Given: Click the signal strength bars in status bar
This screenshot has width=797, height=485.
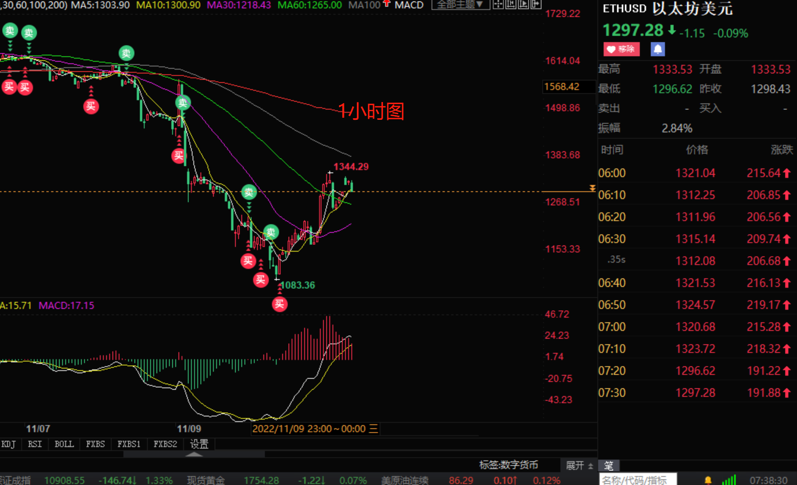Looking at the screenshot, I should 729,480.
